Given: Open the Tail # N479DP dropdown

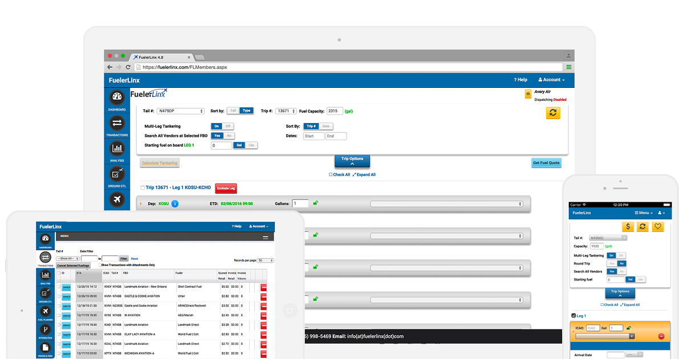Looking at the screenshot, I should click(181, 111).
